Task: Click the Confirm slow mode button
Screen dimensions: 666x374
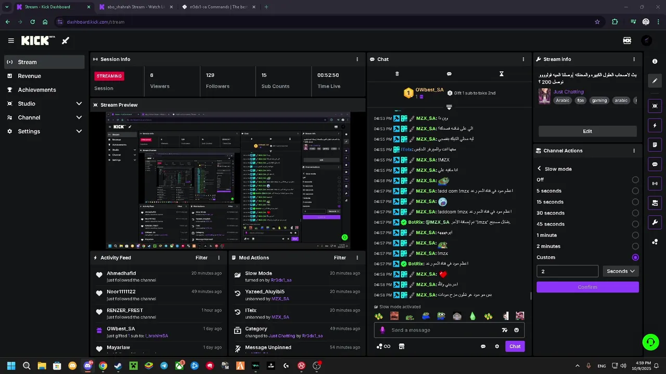Action: point(587,287)
